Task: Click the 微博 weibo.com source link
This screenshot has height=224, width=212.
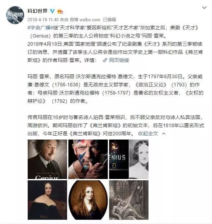Action: coord(85,20)
